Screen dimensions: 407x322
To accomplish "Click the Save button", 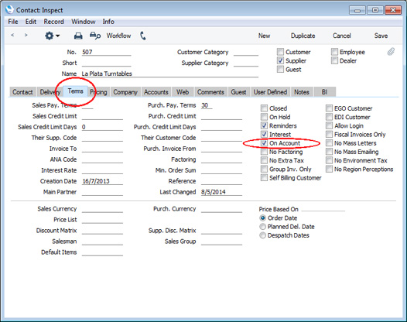I will pyautogui.click(x=381, y=36).
